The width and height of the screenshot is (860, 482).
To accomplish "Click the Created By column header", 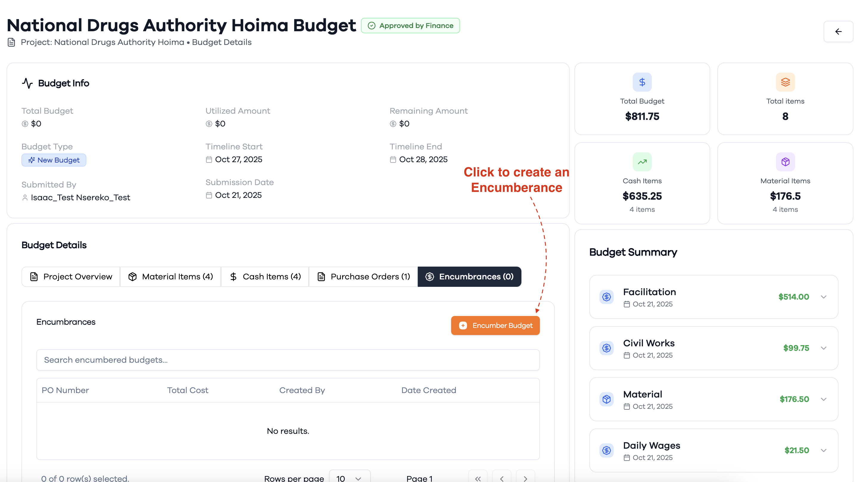I will coord(302,390).
